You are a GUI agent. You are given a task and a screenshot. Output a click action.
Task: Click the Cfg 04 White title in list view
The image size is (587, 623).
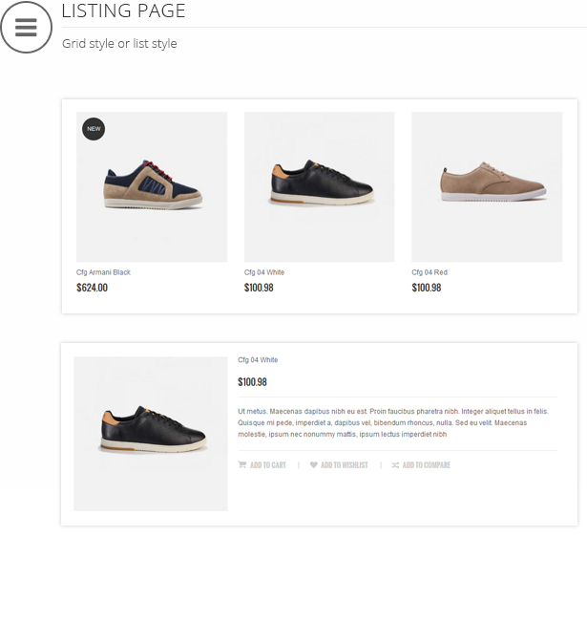pyautogui.click(x=258, y=360)
